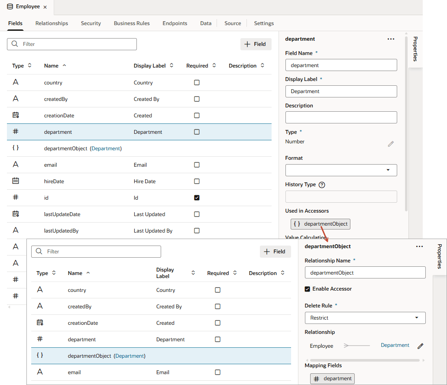
Task: Switch to the Business Rules tab
Action: click(132, 23)
